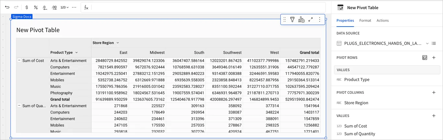
Task: Switch to the Properties tab
Action: click(345, 20)
